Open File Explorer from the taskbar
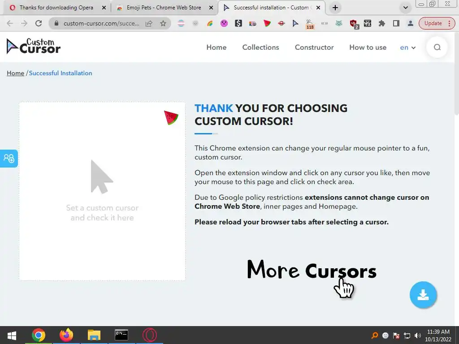The height and width of the screenshot is (344, 459). pyautogui.click(x=94, y=335)
